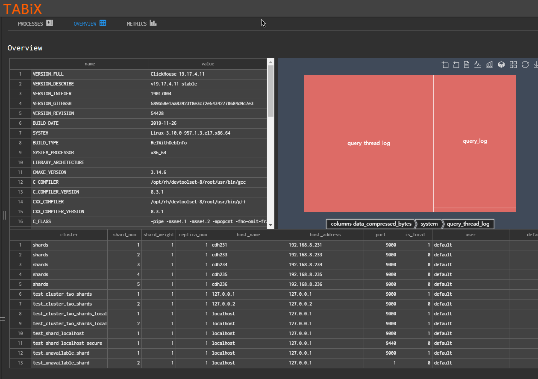This screenshot has width=538, height=379.
Task: Open the stacked layers view icon
Action: [501, 65]
